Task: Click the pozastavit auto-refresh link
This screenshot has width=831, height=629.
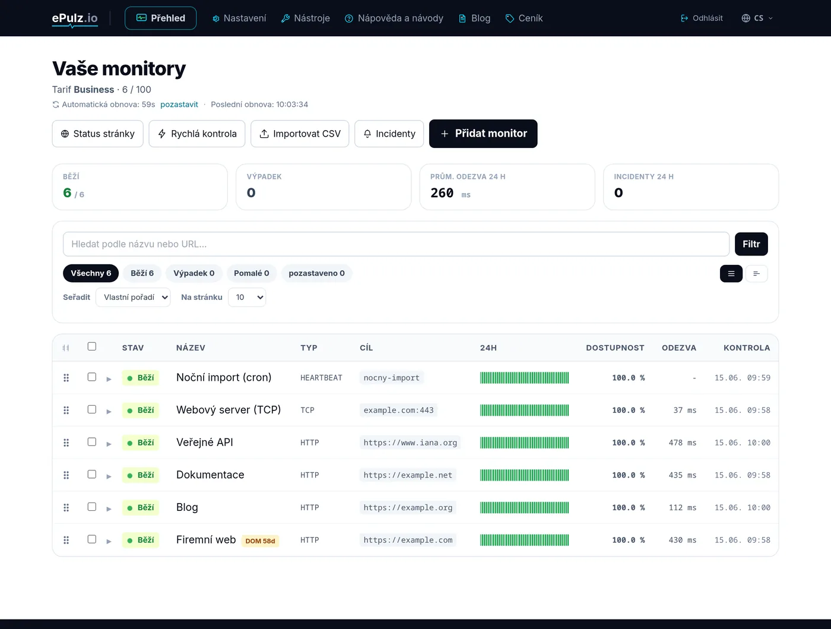Action: [179, 105]
